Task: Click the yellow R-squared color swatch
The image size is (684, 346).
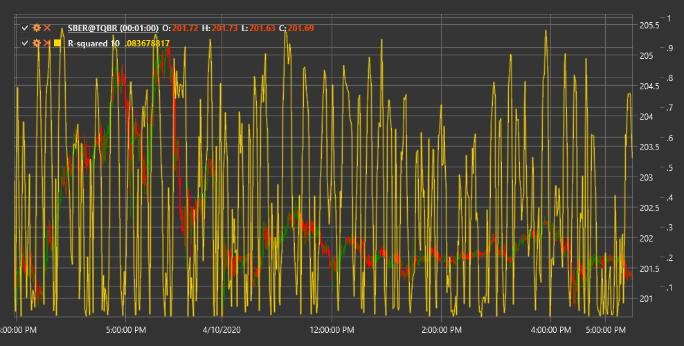Action: click(x=57, y=43)
